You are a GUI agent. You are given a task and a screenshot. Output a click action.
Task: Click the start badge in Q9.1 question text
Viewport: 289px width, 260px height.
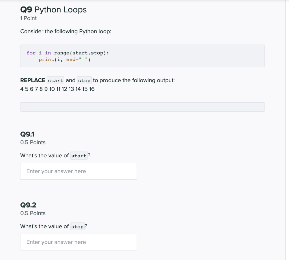coord(79,155)
